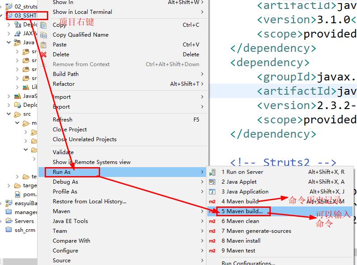
Task: Click the Run on Server icon
Action: [x=212, y=172]
